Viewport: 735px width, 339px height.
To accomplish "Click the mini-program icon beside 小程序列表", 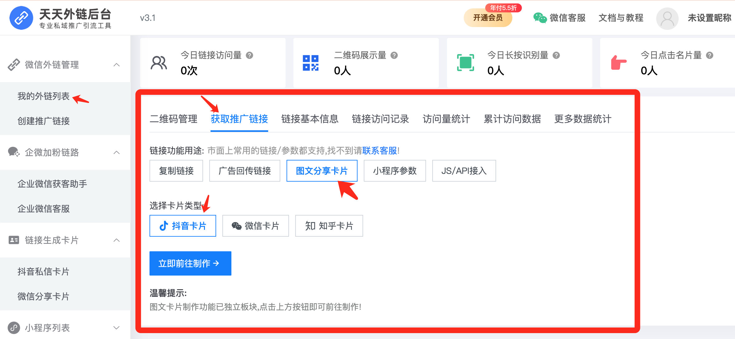I will click(14, 327).
